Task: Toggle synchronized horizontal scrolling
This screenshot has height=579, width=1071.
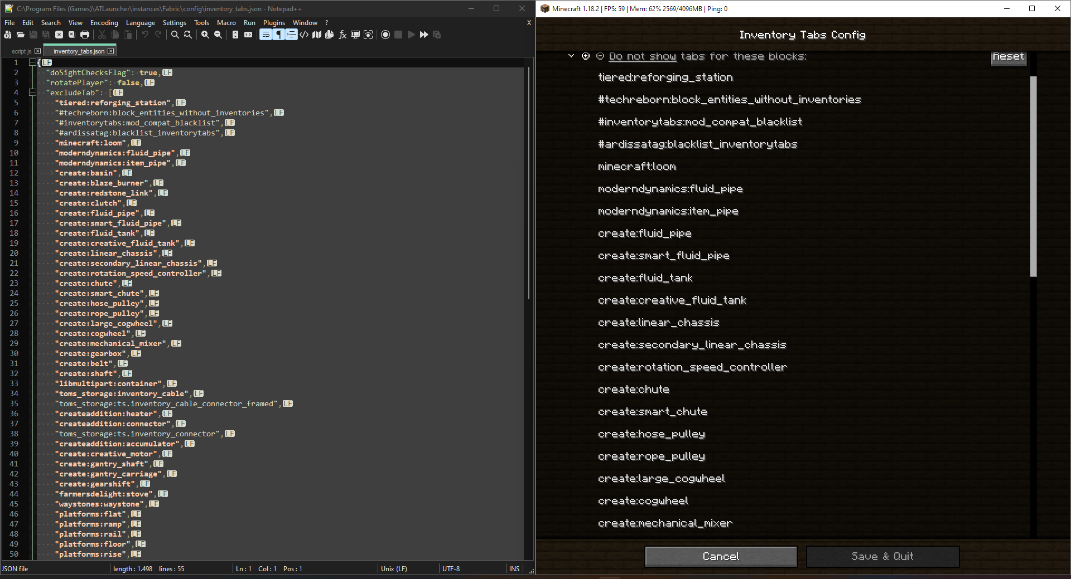Action: point(248,35)
